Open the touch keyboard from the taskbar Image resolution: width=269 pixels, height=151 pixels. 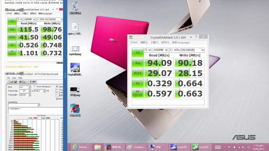click(218, 147)
